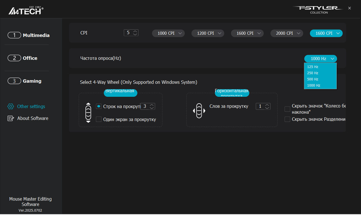Viewport: 361px width, 215px height.
Task: Select profile number 3 badge for Gaming
Action: (14, 81)
